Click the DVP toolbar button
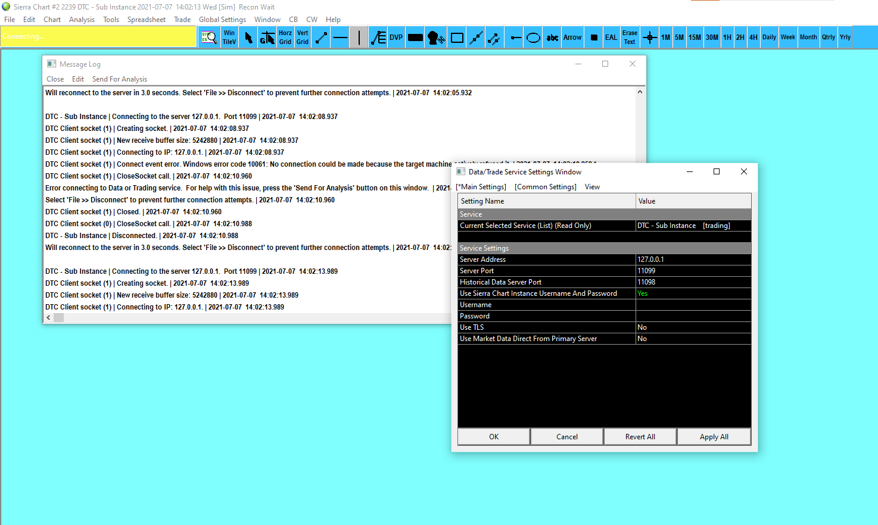 pyautogui.click(x=396, y=37)
